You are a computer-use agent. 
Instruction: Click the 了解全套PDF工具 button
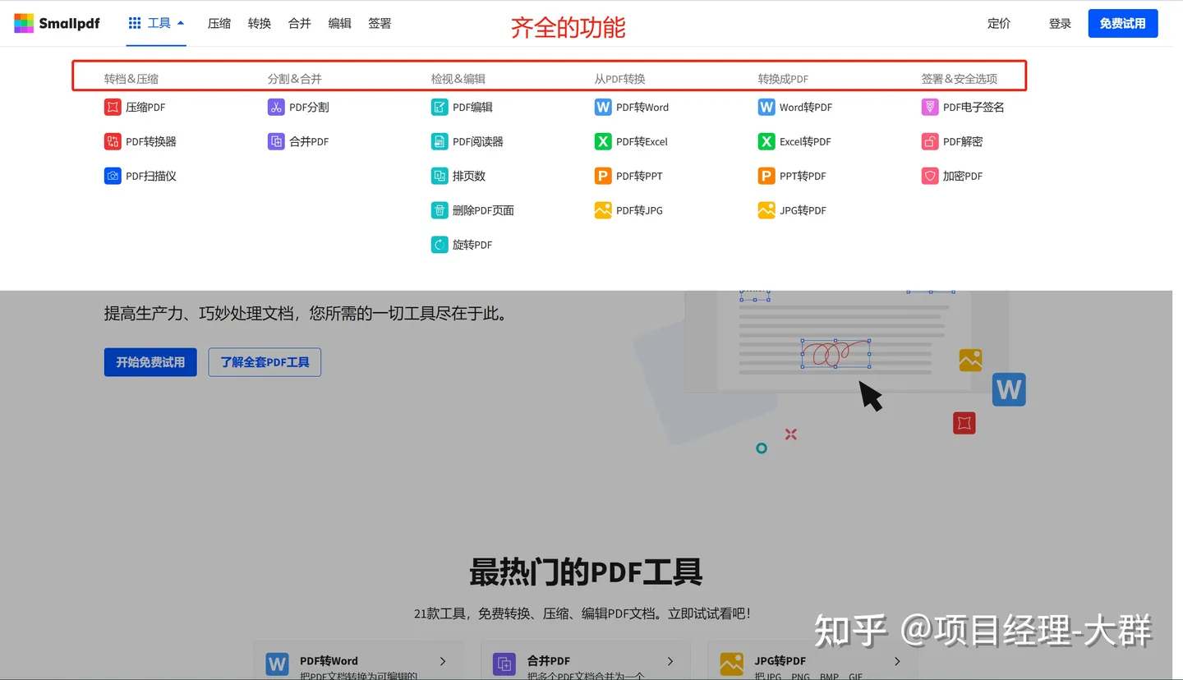[x=265, y=362]
